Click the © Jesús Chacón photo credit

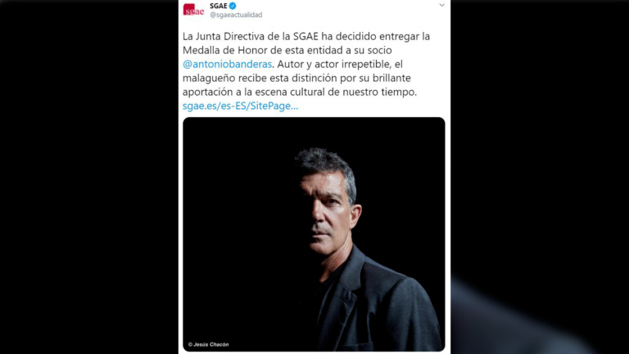pos(208,344)
